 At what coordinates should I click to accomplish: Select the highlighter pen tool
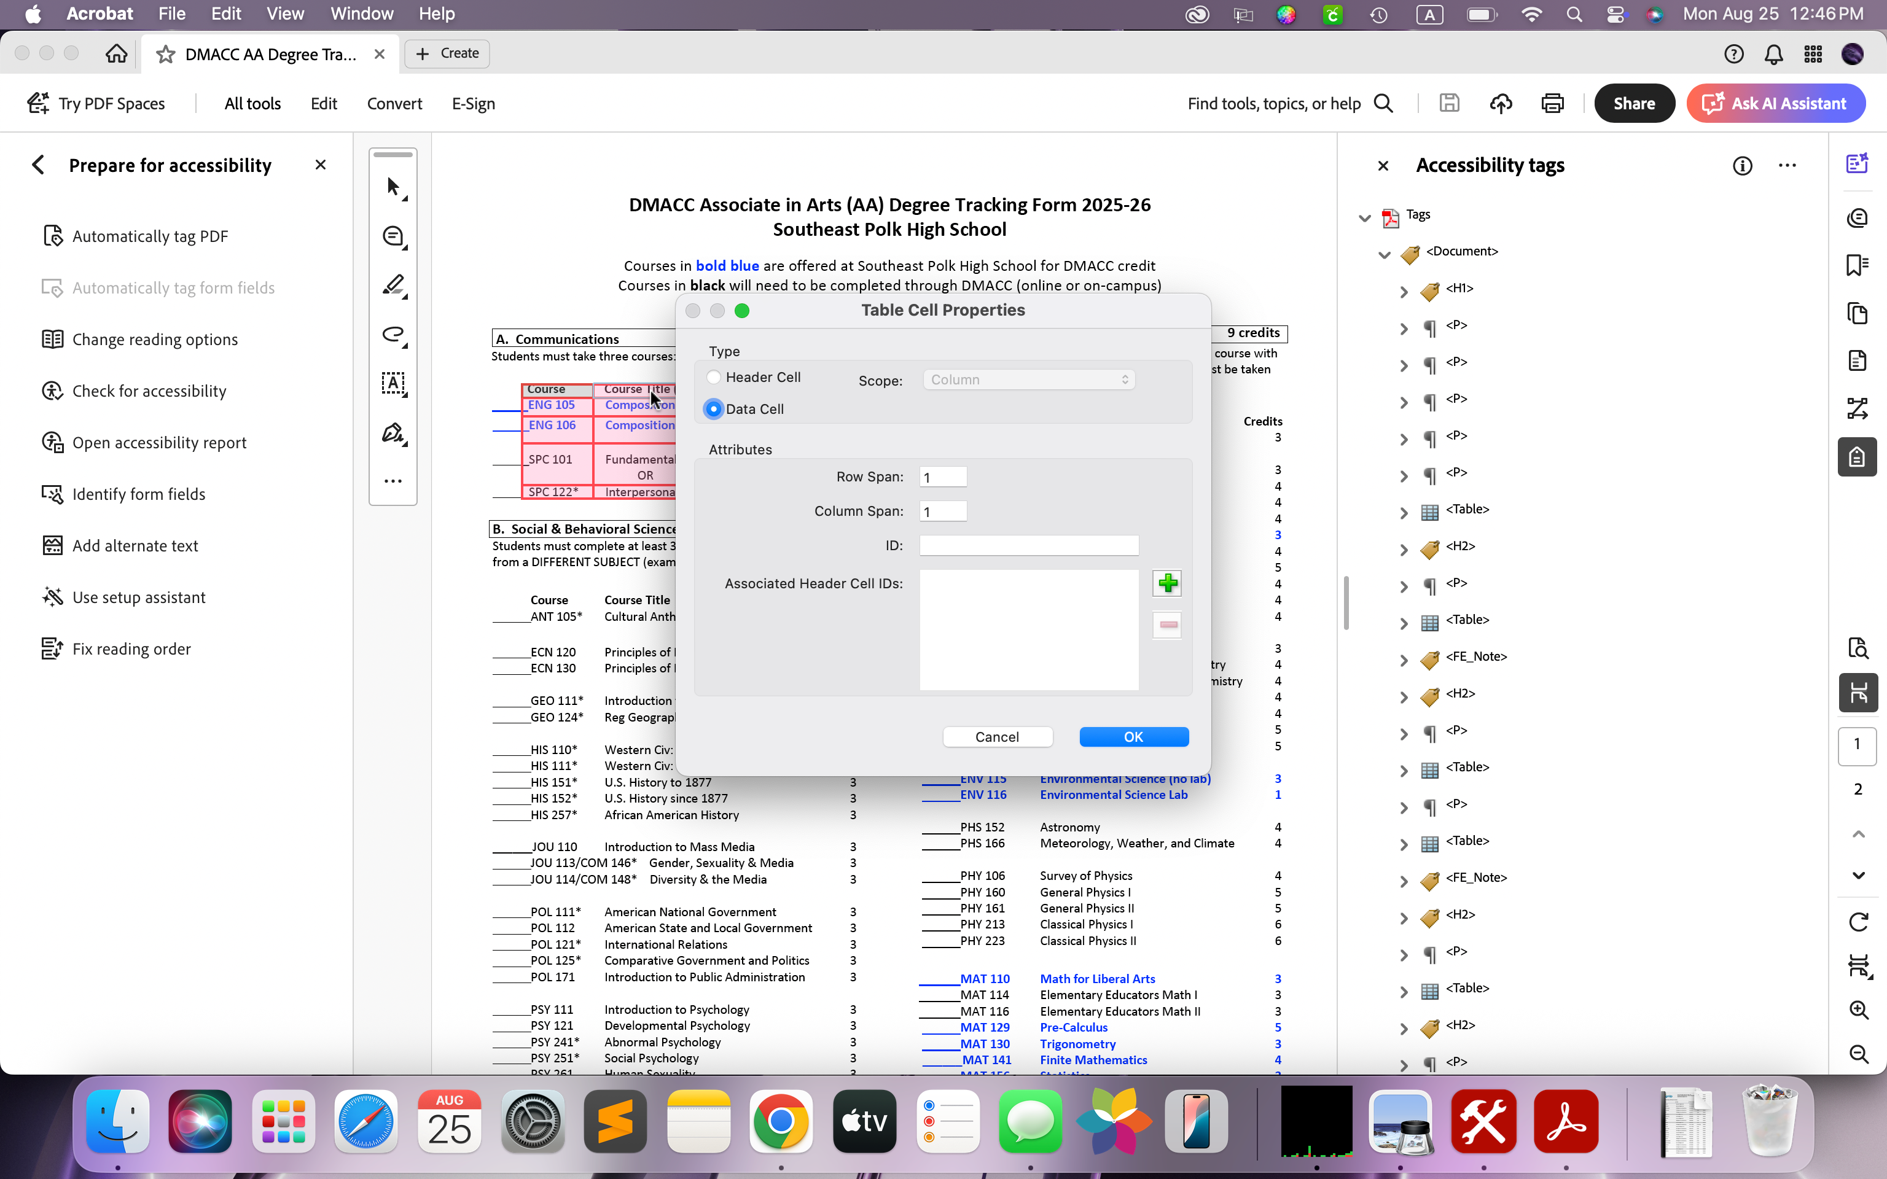click(393, 286)
